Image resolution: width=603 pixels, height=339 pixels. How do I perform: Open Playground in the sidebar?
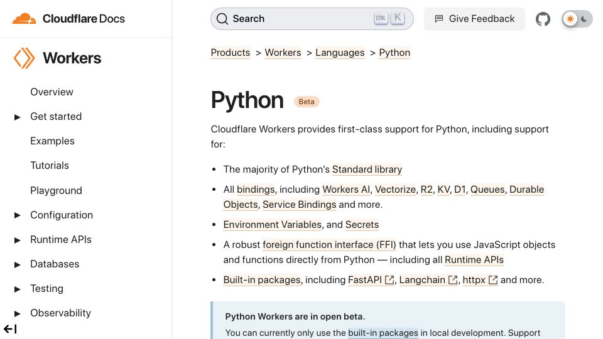(x=56, y=190)
